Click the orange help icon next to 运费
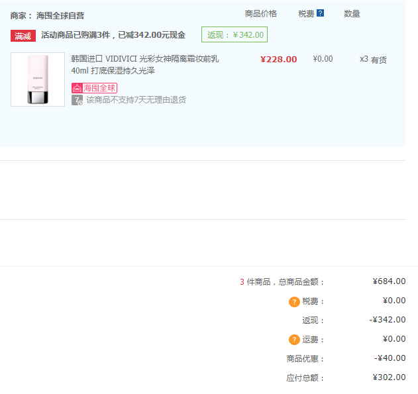418x394 pixels. (294, 340)
